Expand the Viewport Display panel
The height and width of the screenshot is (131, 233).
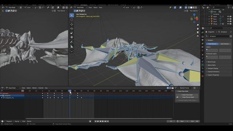pyautogui.click(x=213, y=68)
